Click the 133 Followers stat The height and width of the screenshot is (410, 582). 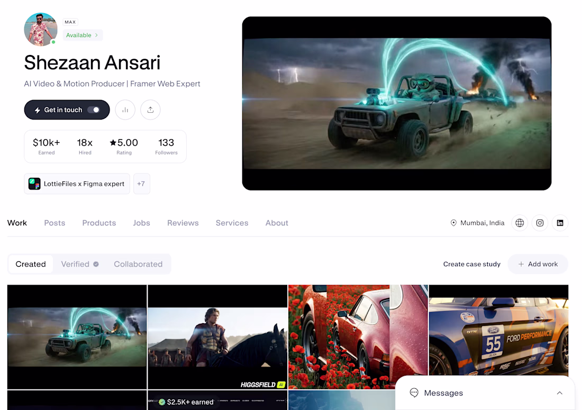(166, 147)
